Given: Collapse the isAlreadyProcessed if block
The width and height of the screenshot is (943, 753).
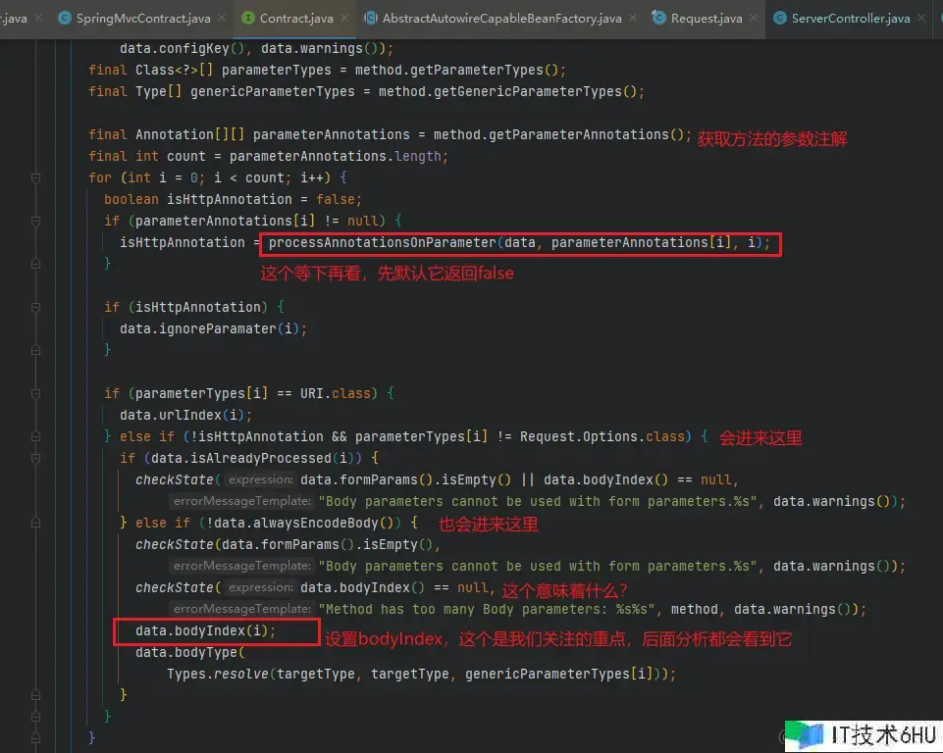Looking at the screenshot, I should [x=35, y=458].
